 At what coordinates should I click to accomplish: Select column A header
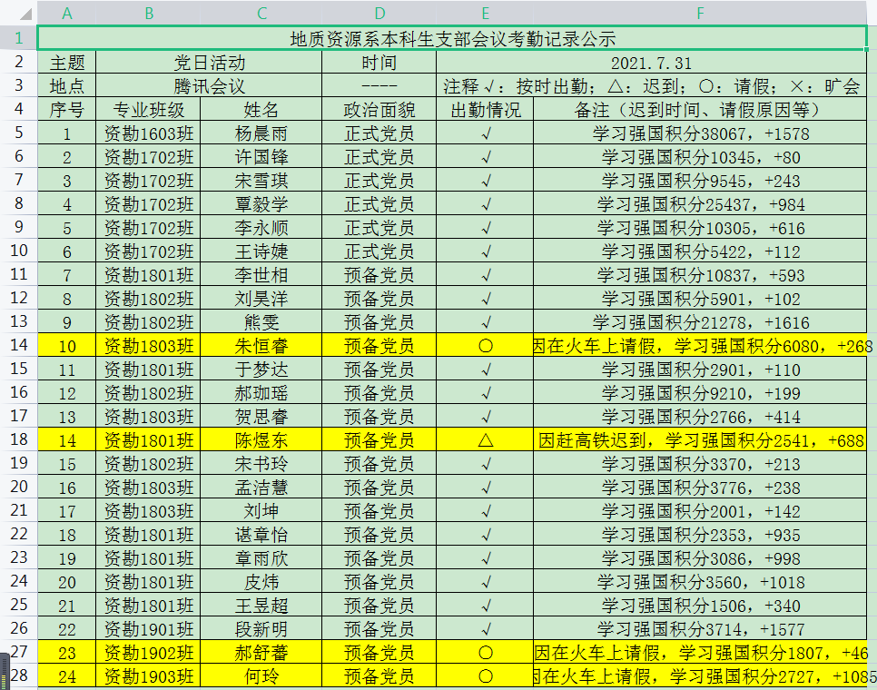click(66, 13)
